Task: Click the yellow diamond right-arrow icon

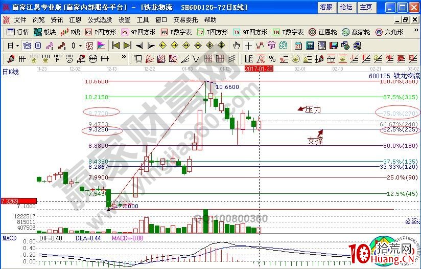Action: click(175, 46)
